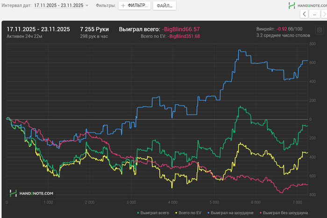
Task: Click the -0.92 winrate value
Action: tap(282, 29)
